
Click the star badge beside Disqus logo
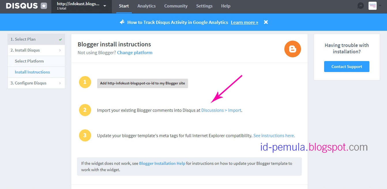point(44,6)
